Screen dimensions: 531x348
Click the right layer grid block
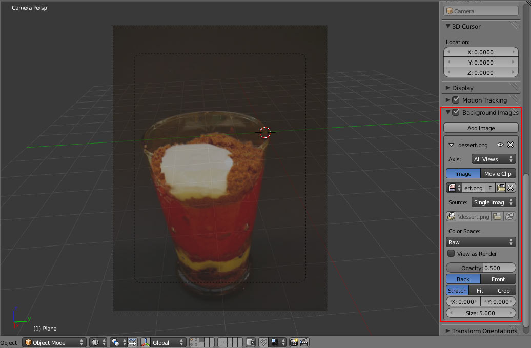tap(230, 342)
